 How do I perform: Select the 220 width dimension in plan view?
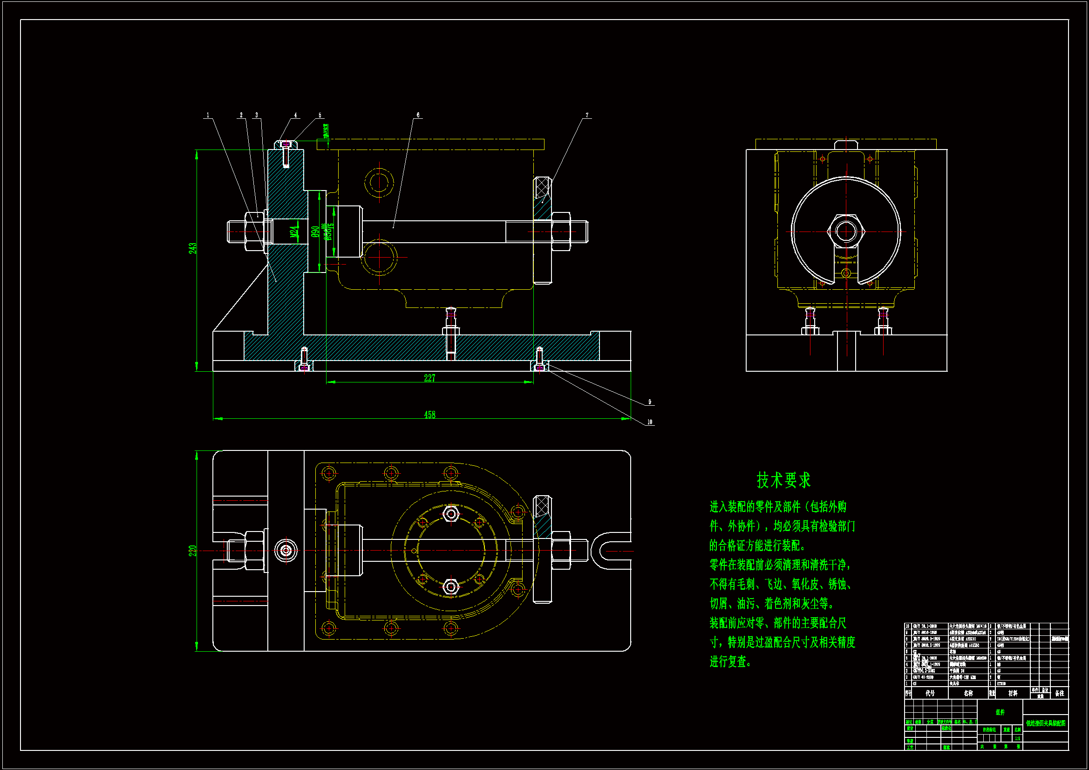tap(192, 550)
